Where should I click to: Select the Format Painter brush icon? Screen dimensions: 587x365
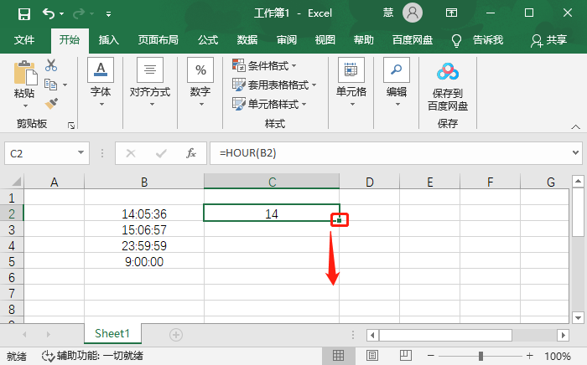tap(51, 103)
